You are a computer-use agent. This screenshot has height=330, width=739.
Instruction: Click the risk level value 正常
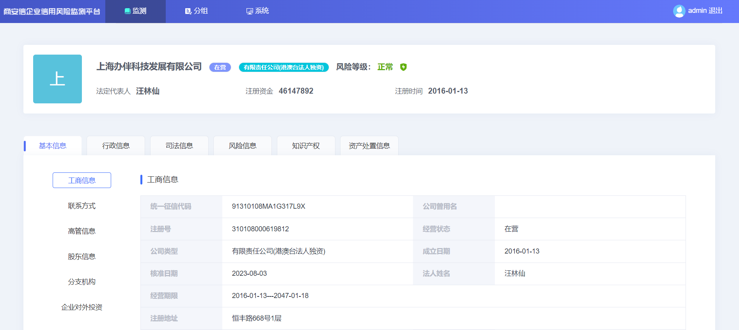(x=385, y=67)
